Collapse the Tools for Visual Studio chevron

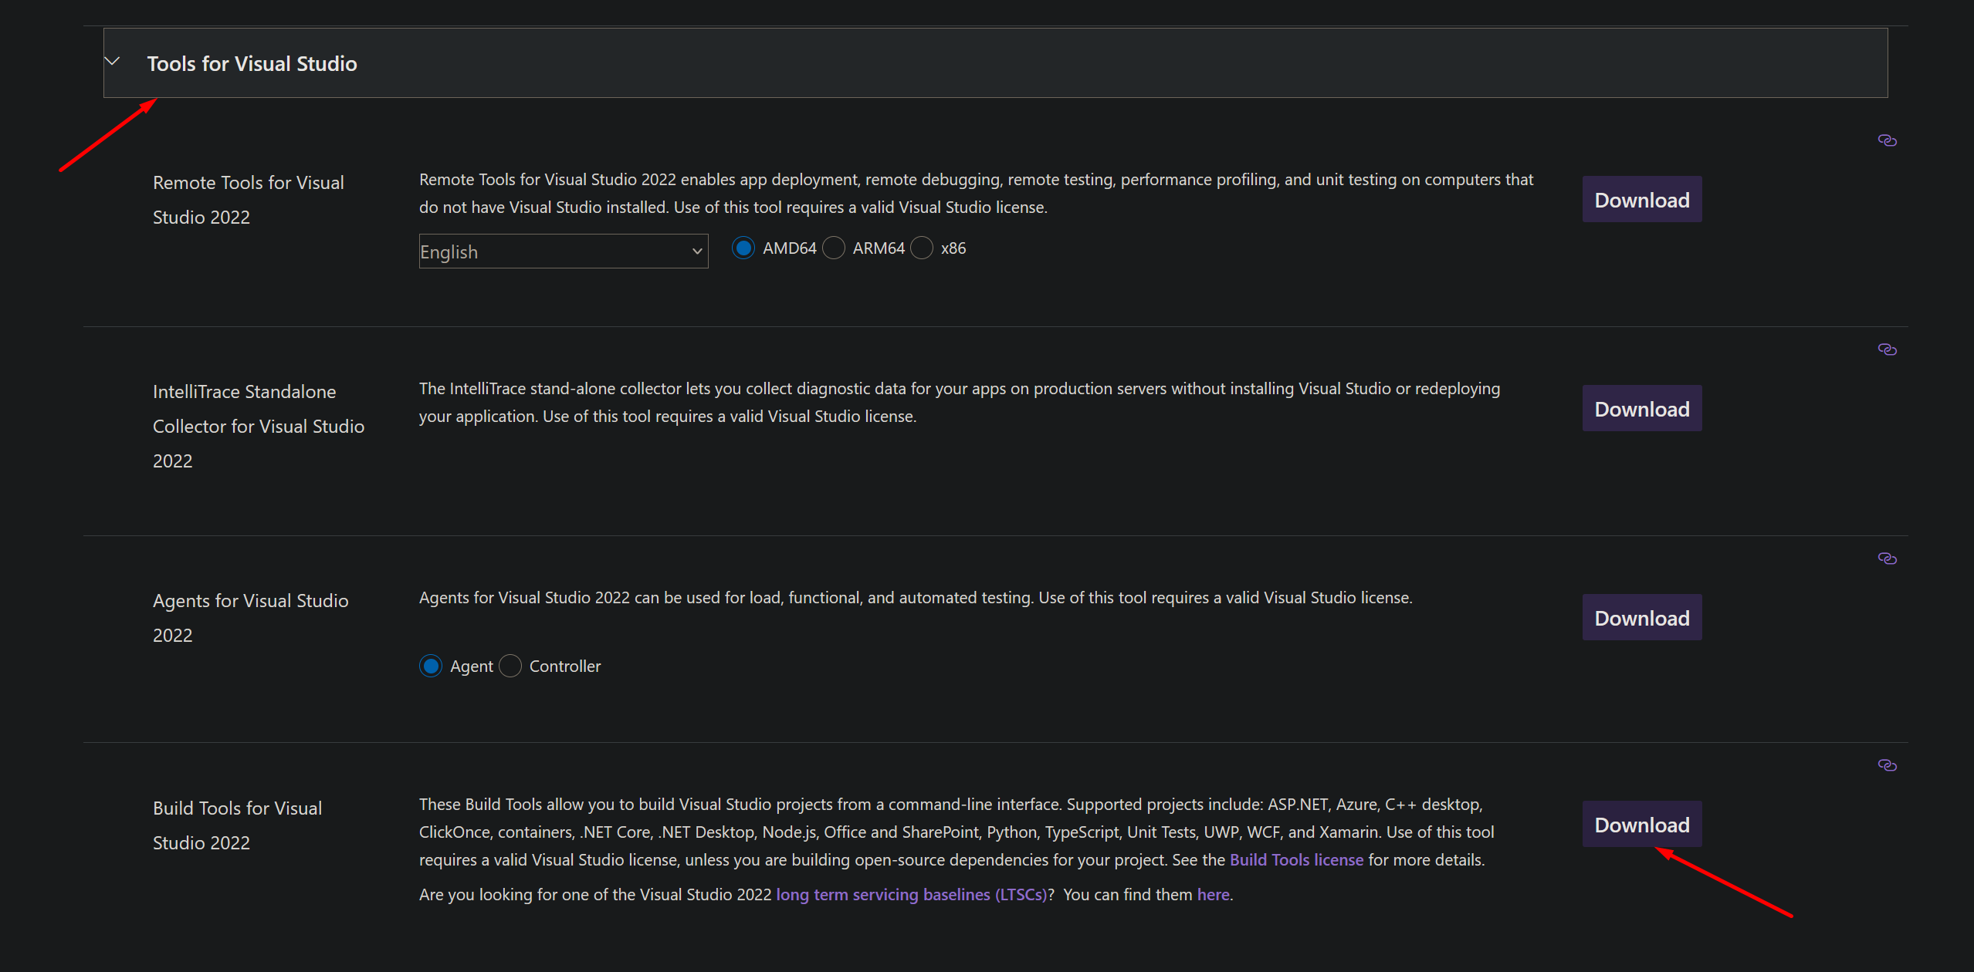(x=113, y=62)
